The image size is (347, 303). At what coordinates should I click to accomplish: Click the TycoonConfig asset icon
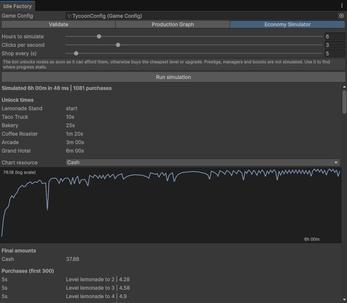pyautogui.click(x=69, y=16)
